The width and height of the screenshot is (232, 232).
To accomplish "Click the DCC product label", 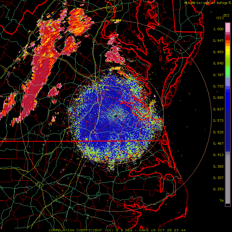I will point(226,15).
